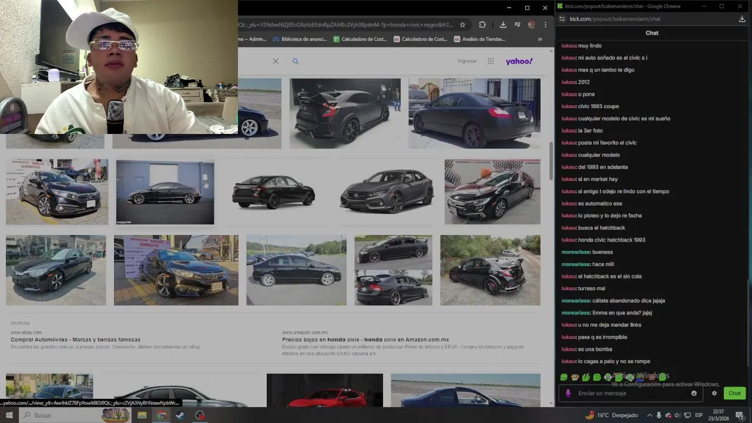The height and width of the screenshot is (423, 752).
Task: Show more bookmarks with the double chevron
Action: [540, 39]
